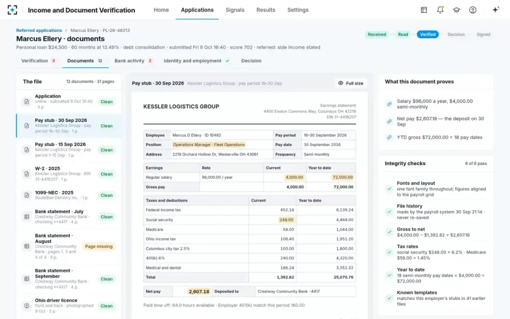Open the user profile icon

473,10
